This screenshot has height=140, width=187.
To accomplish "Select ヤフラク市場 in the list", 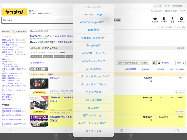I will pyautogui.click(x=93, y=92).
